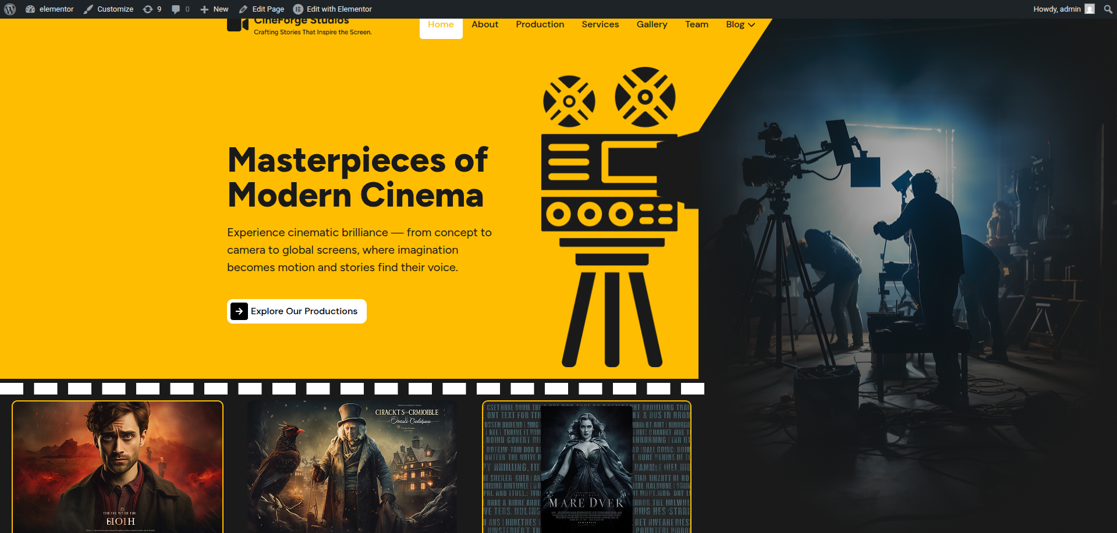This screenshot has width=1117, height=533.
Task: Click the Edit Page pencil item
Action: coord(261,9)
